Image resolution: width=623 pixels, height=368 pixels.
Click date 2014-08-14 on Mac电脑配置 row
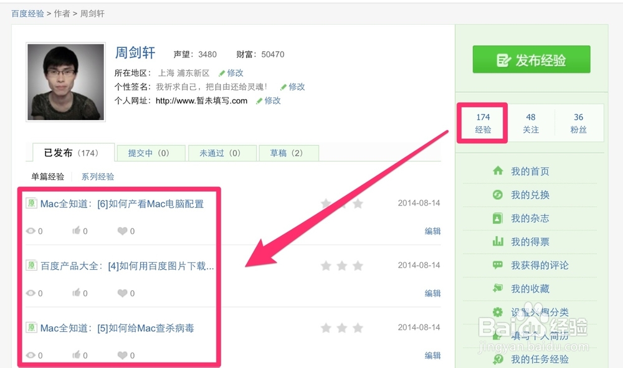click(419, 203)
